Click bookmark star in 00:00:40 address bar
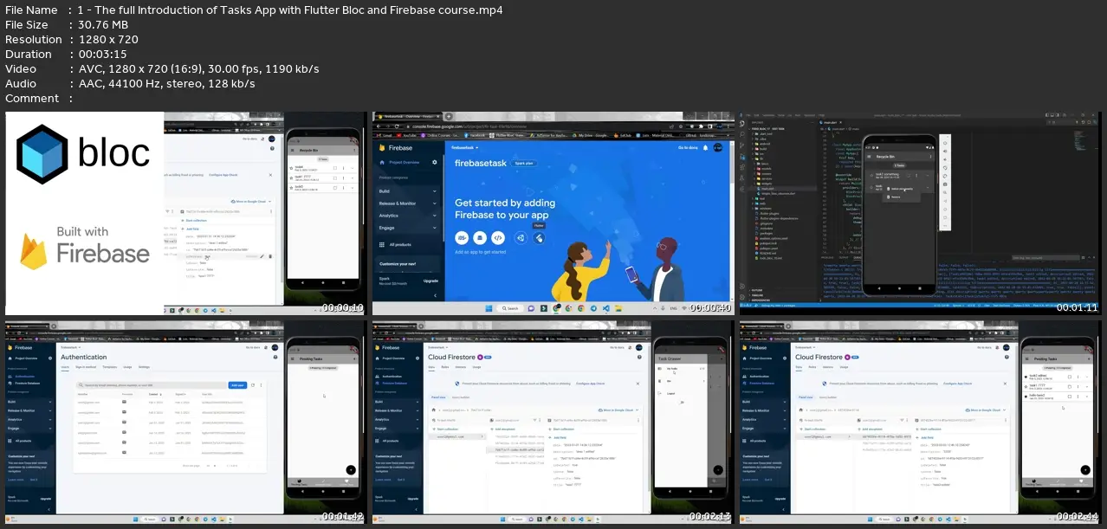The image size is (1107, 529). point(681,126)
